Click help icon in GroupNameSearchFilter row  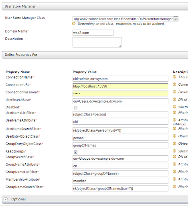pyautogui.click(x=174, y=187)
